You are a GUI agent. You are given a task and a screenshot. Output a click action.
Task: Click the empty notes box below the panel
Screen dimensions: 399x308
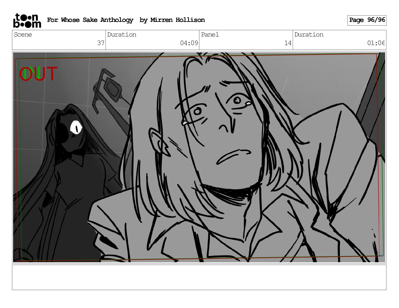[199, 277]
